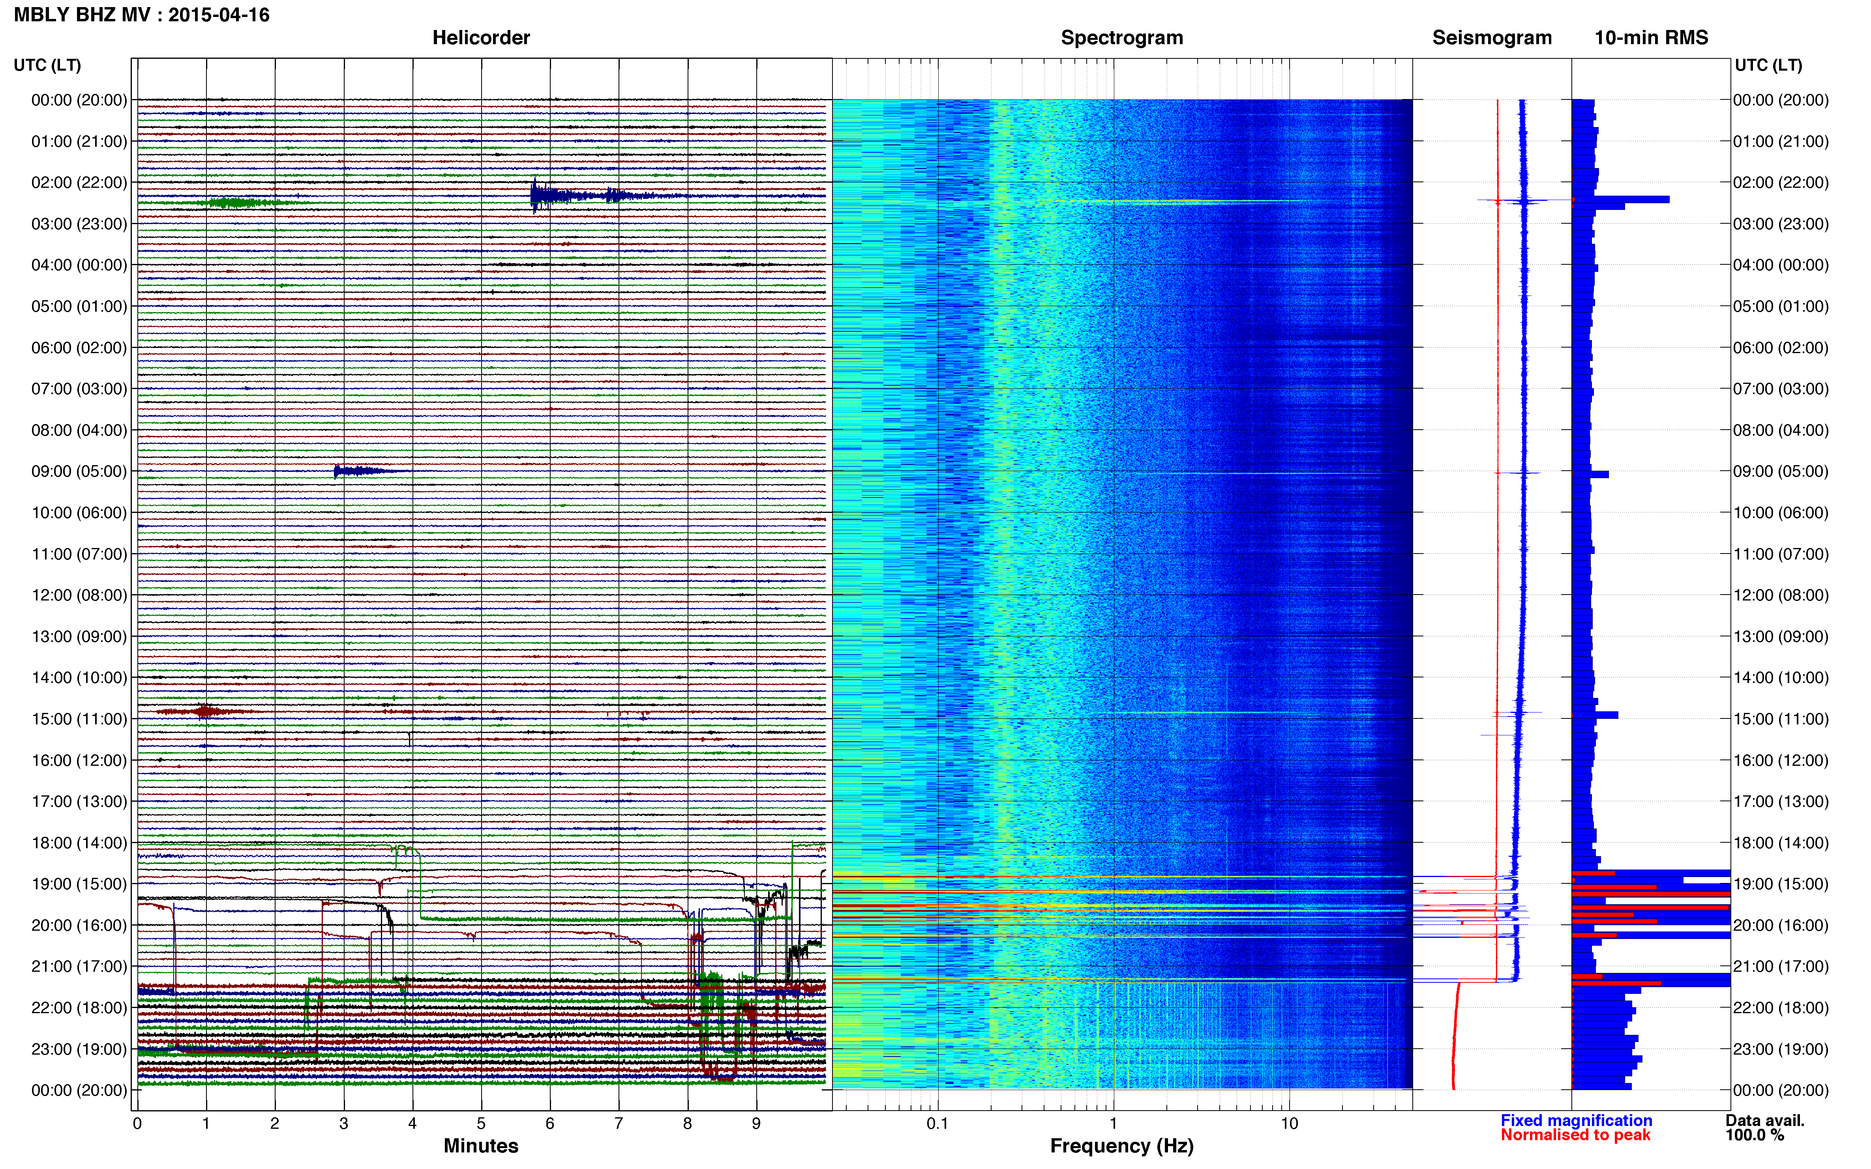Viewport: 1871px width, 1169px height.
Task: Click the RMS bar at 09:00
Action: (x=1590, y=474)
